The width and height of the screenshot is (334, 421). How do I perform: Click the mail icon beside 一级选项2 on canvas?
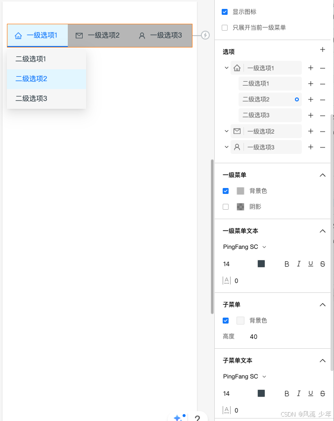[x=79, y=36]
